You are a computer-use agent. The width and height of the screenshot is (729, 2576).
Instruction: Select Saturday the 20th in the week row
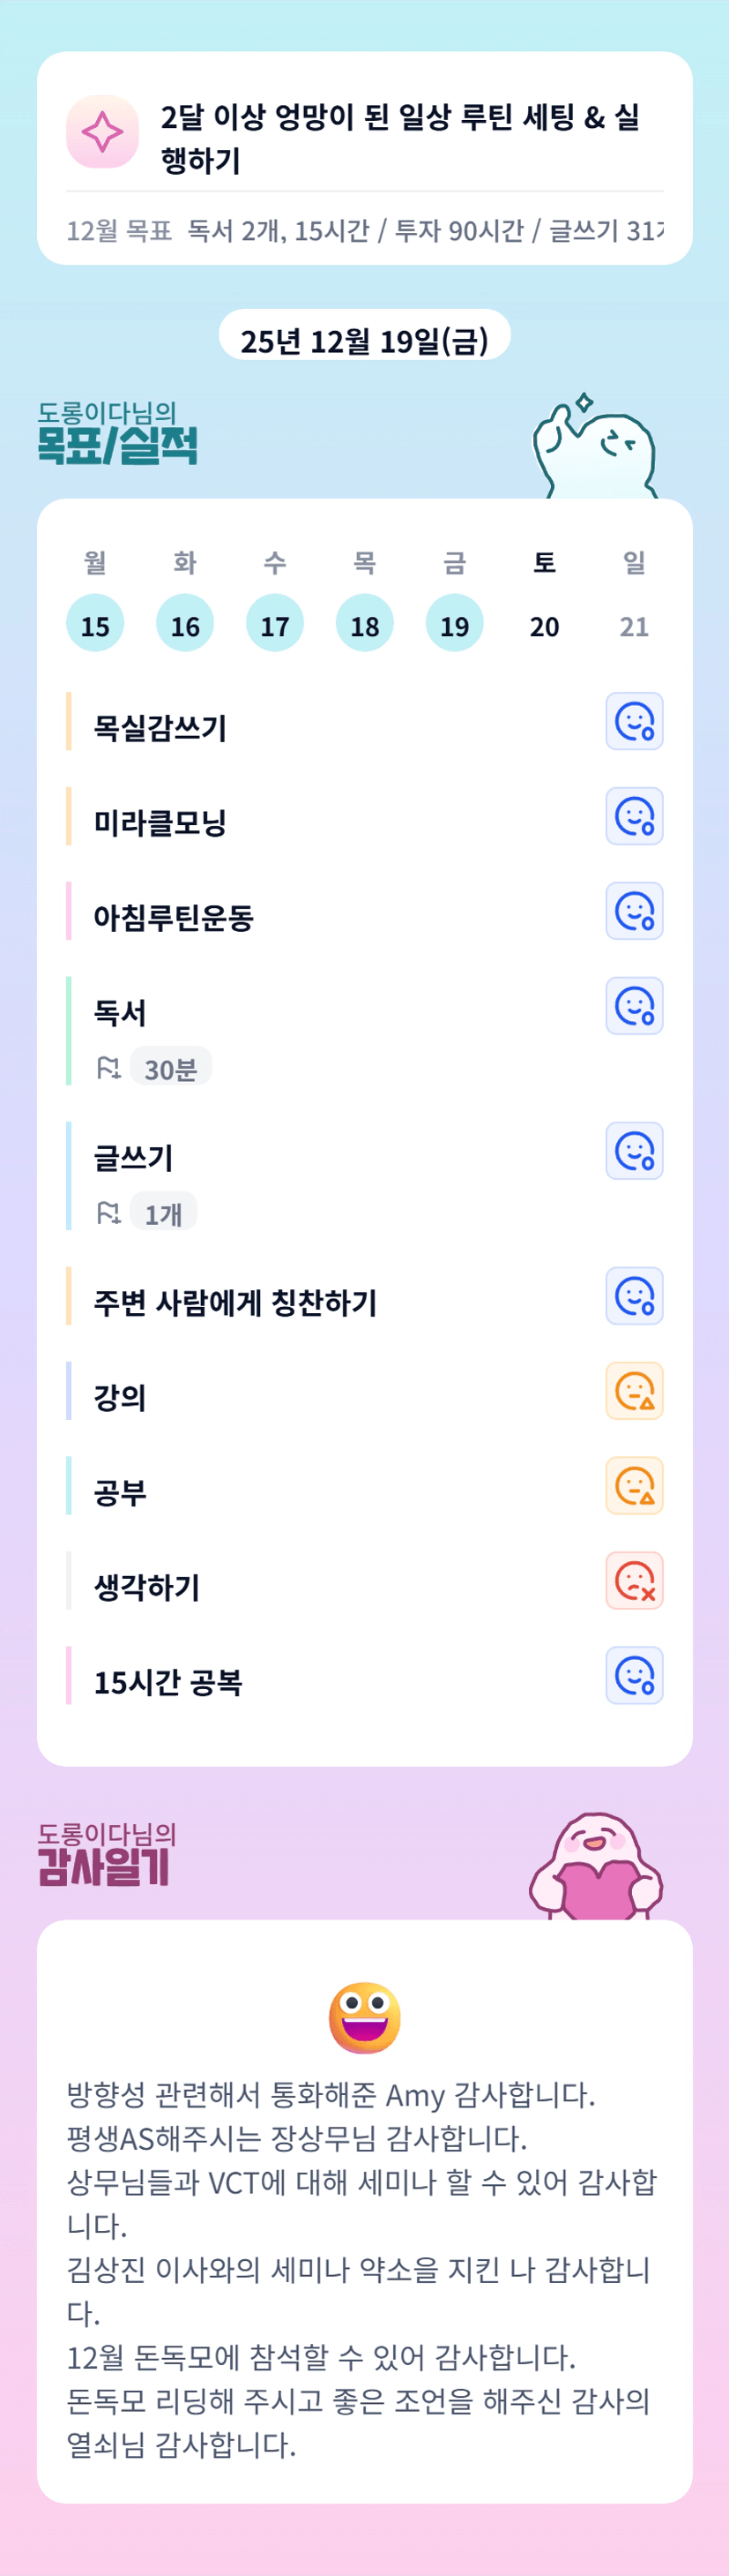point(544,625)
